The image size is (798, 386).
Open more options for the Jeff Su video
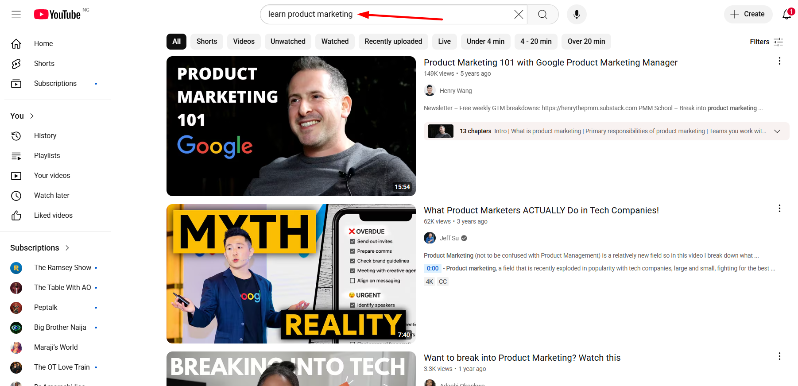tap(779, 208)
